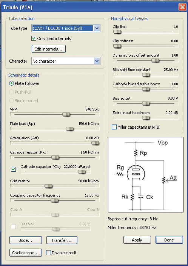Click the Plate load (Rp) slider handle
The height and width of the screenshot is (266, 188).
tap(69, 129)
